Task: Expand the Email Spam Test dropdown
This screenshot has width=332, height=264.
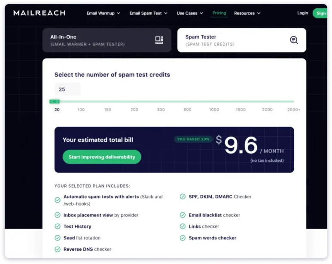Action: pos(148,13)
